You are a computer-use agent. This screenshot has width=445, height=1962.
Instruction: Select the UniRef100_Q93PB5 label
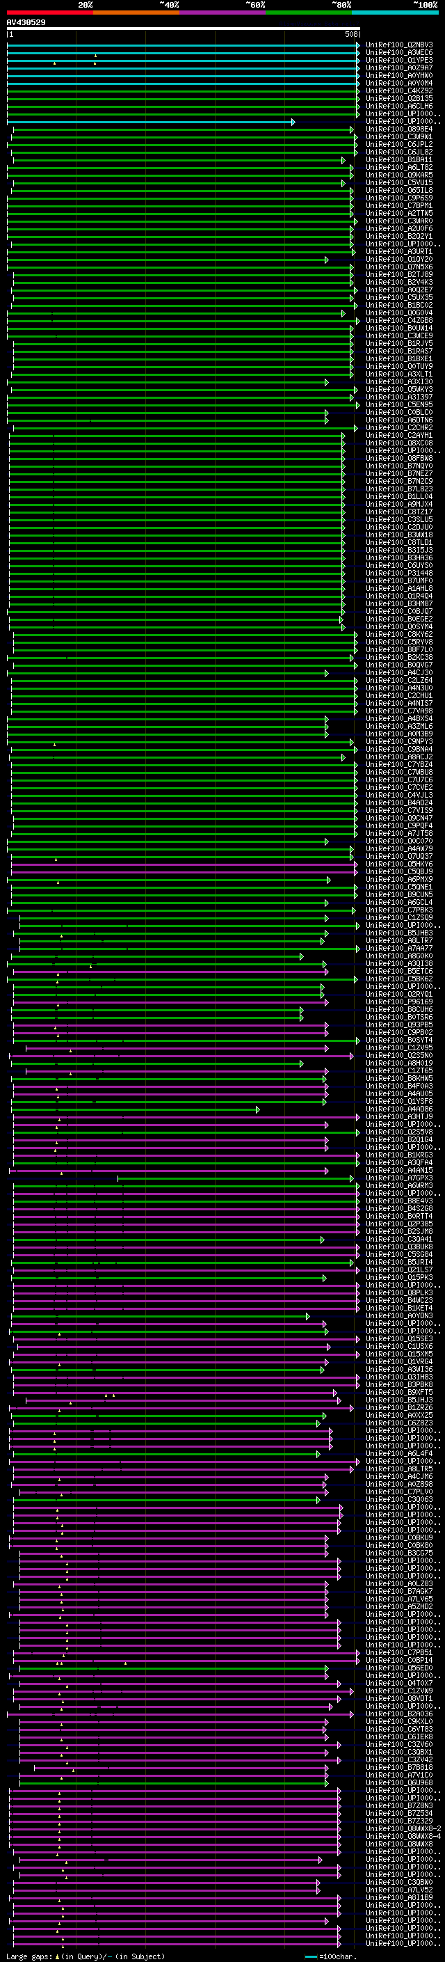coord(398,1024)
